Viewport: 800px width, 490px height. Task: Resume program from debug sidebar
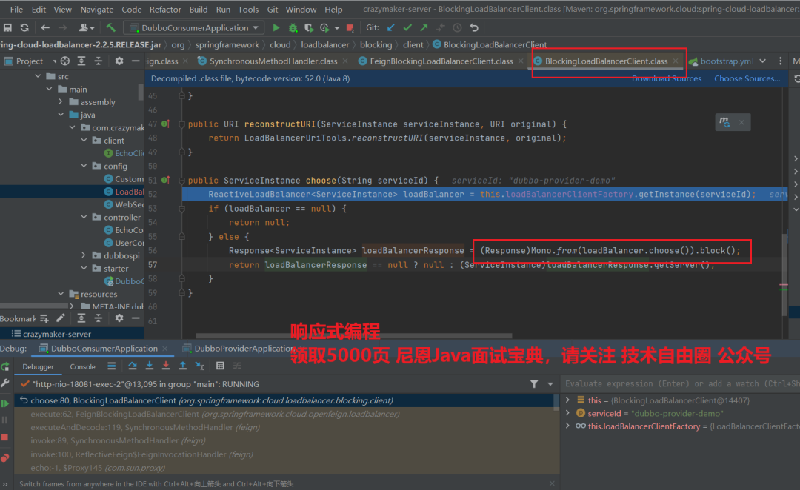tap(5, 403)
